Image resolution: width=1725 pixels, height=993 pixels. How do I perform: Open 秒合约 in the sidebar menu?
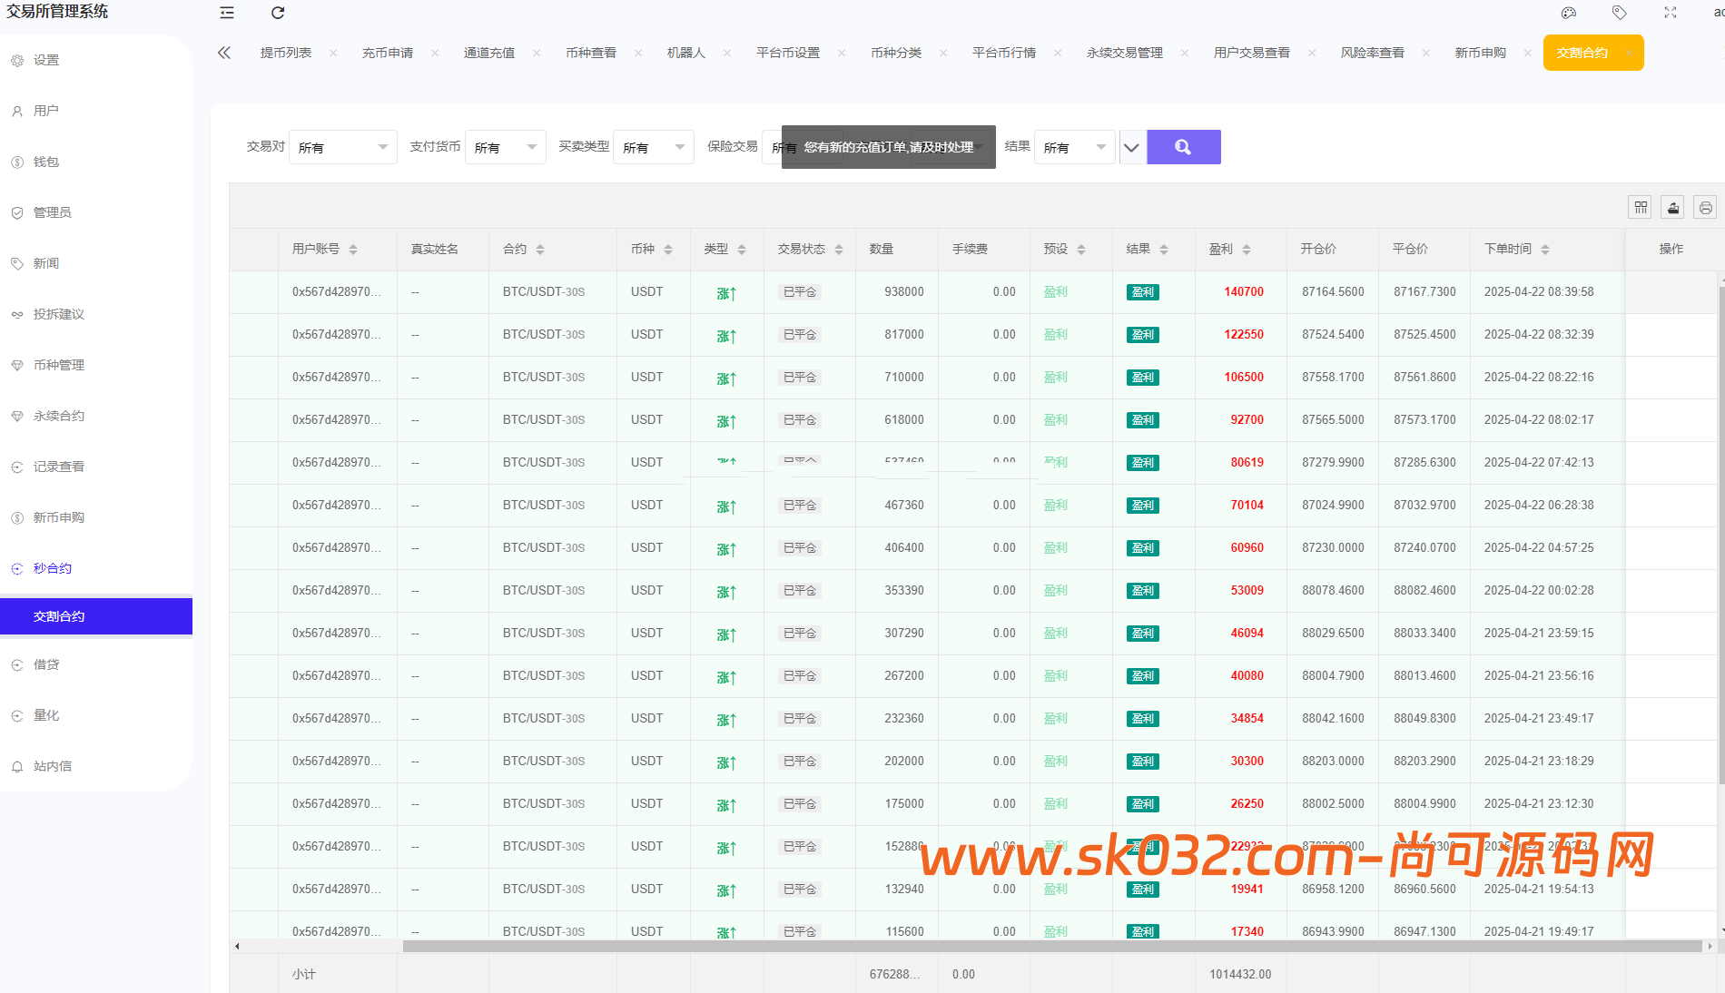51,568
